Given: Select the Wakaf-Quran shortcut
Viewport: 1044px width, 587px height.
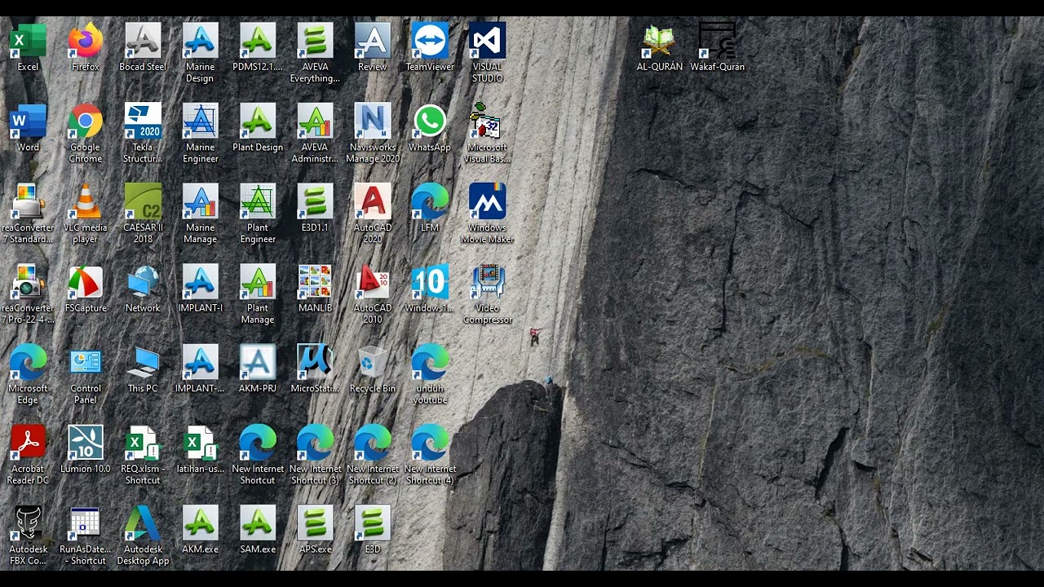Looking at the screenshot, I should 718,41.
